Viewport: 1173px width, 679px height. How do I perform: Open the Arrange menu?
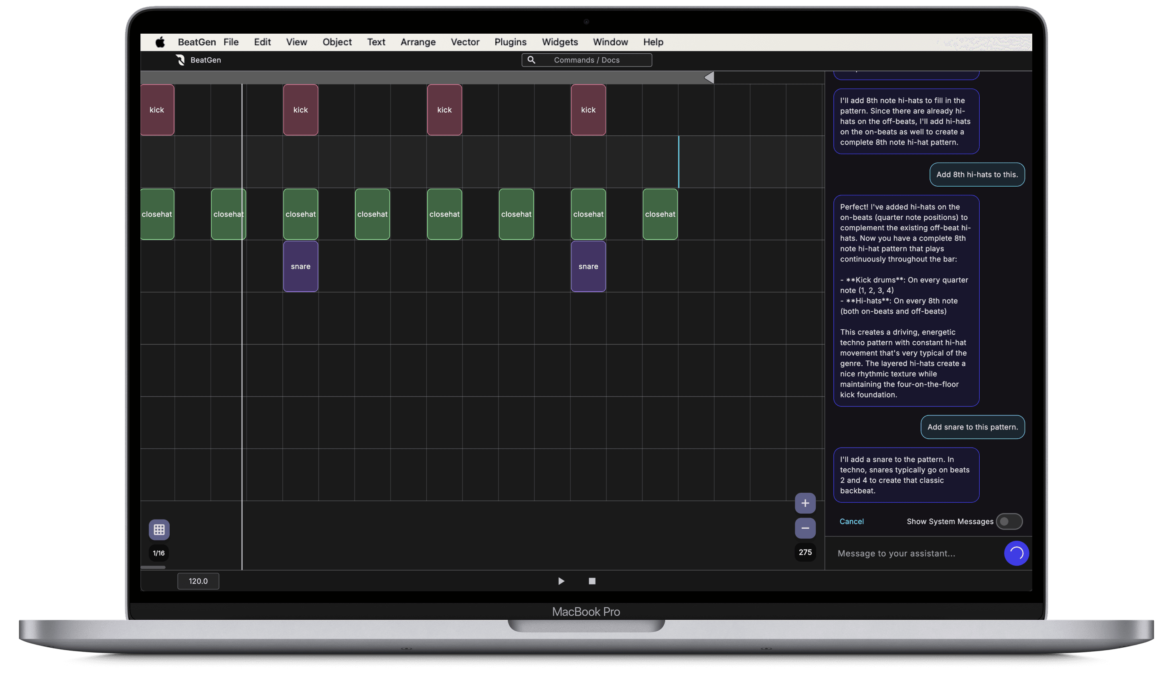click(x=418, y=42)
